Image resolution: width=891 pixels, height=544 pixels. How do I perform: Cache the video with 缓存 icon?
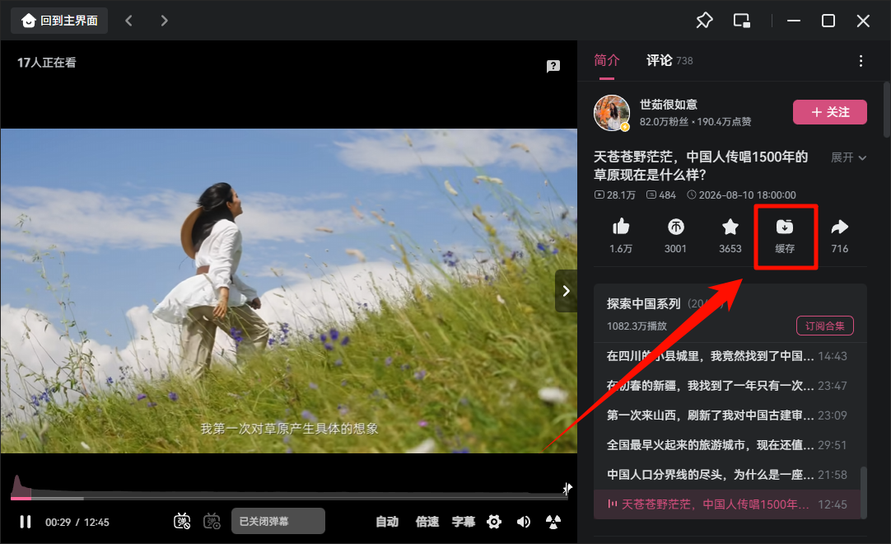click(785, 236)
